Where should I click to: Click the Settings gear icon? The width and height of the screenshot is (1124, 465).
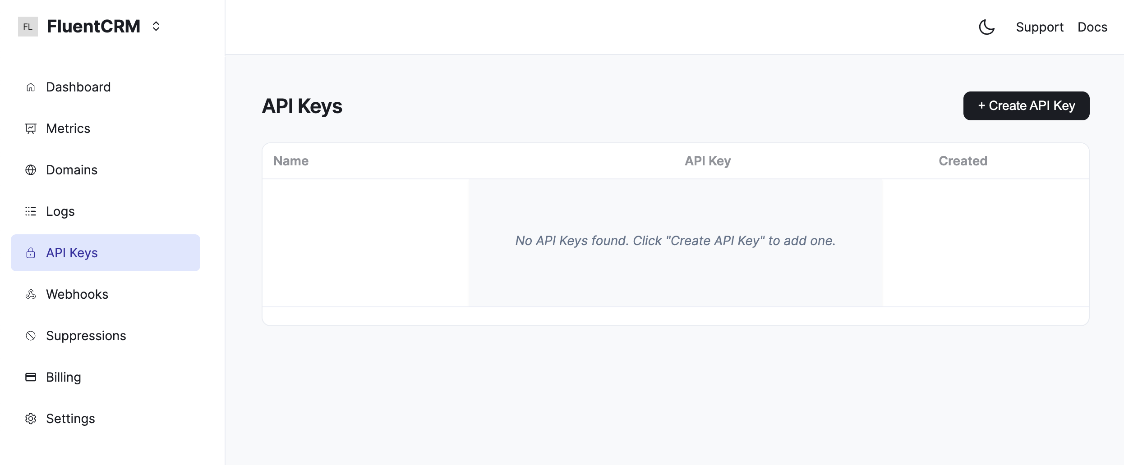(x=30, y=419)
